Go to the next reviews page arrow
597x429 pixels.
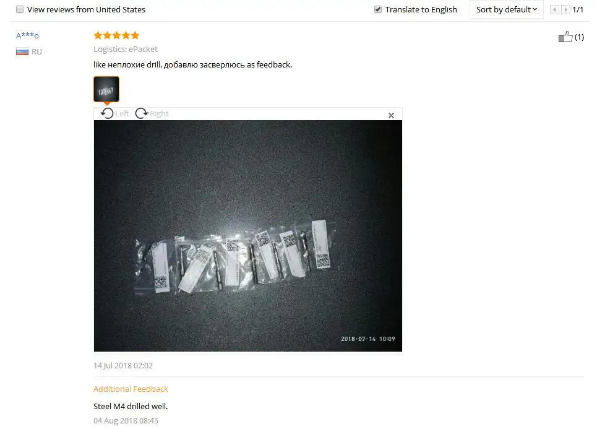tap(566, 9)
